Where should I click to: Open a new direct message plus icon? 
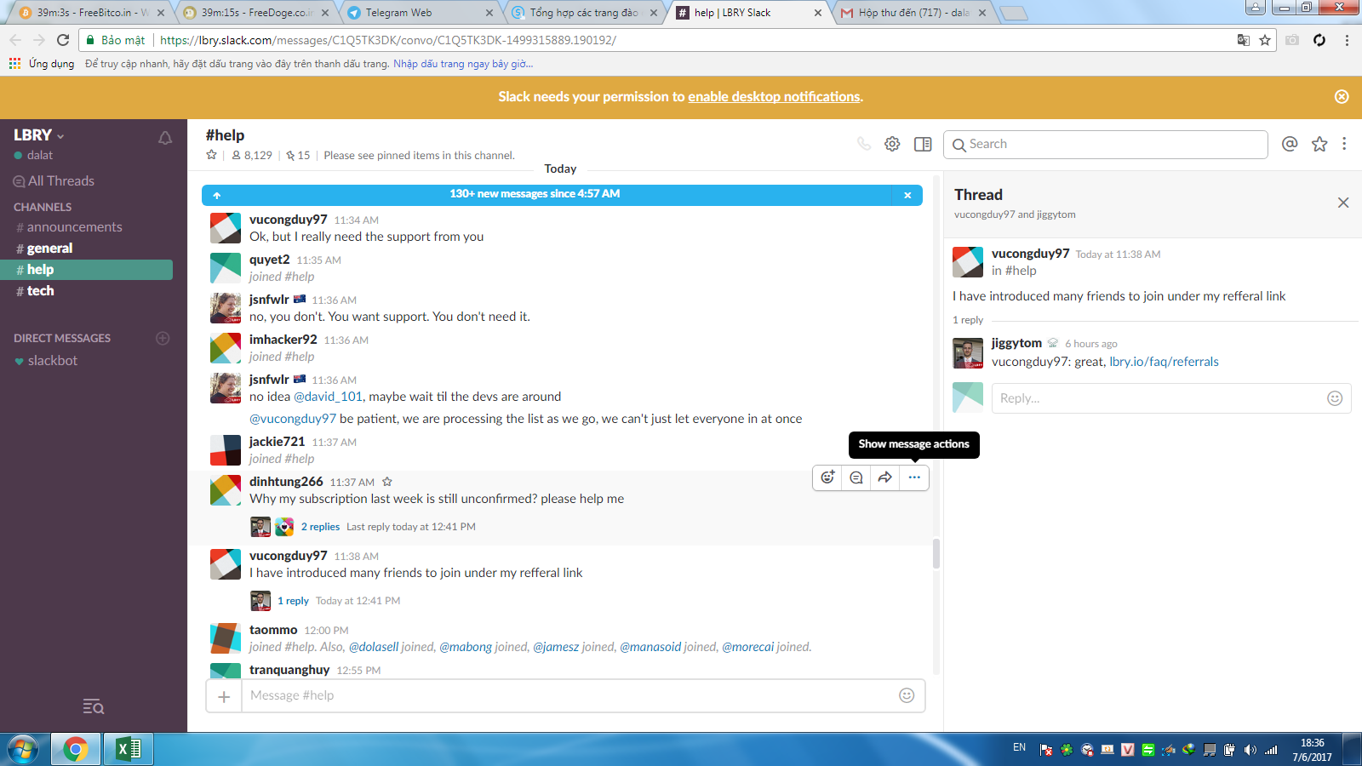click(163, 338)
